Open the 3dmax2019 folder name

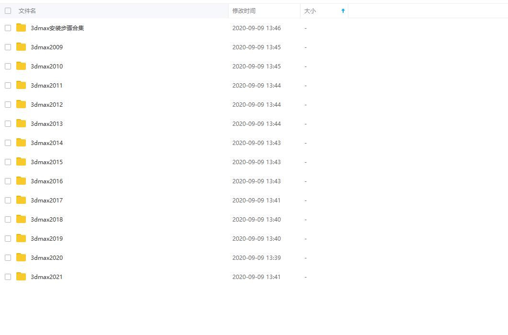pyautogui.click(x=46, y=238)
